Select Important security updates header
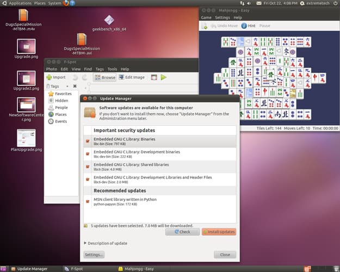The height and width of the screenshot is (272, 340). pos(124,131)
